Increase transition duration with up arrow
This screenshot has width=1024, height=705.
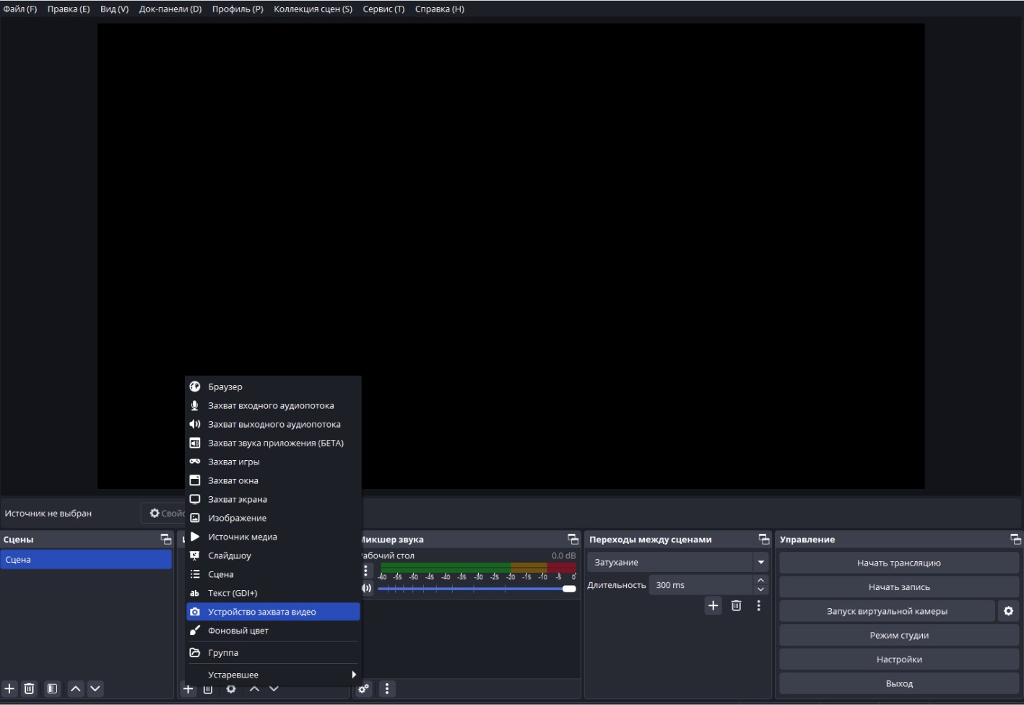(761, 580)
